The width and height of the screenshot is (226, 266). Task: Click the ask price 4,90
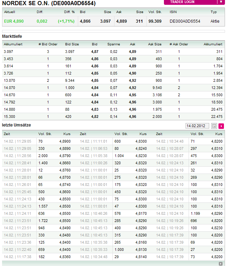point(133,74)
